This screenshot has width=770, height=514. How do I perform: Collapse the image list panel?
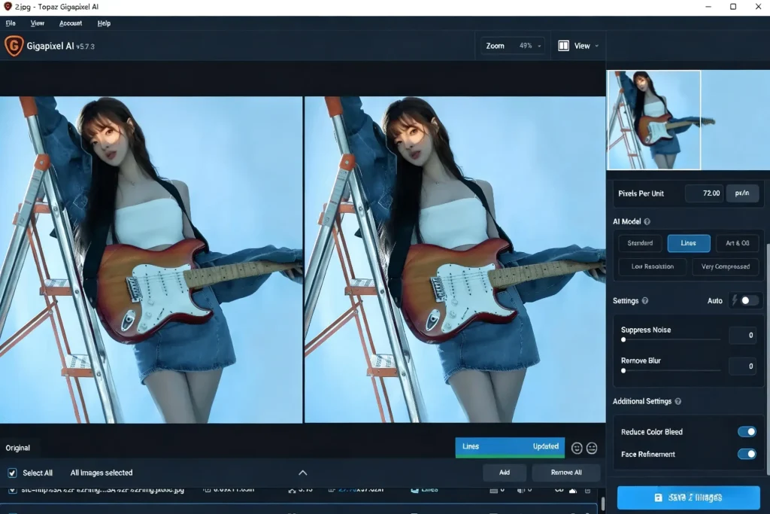coord(303,473)
